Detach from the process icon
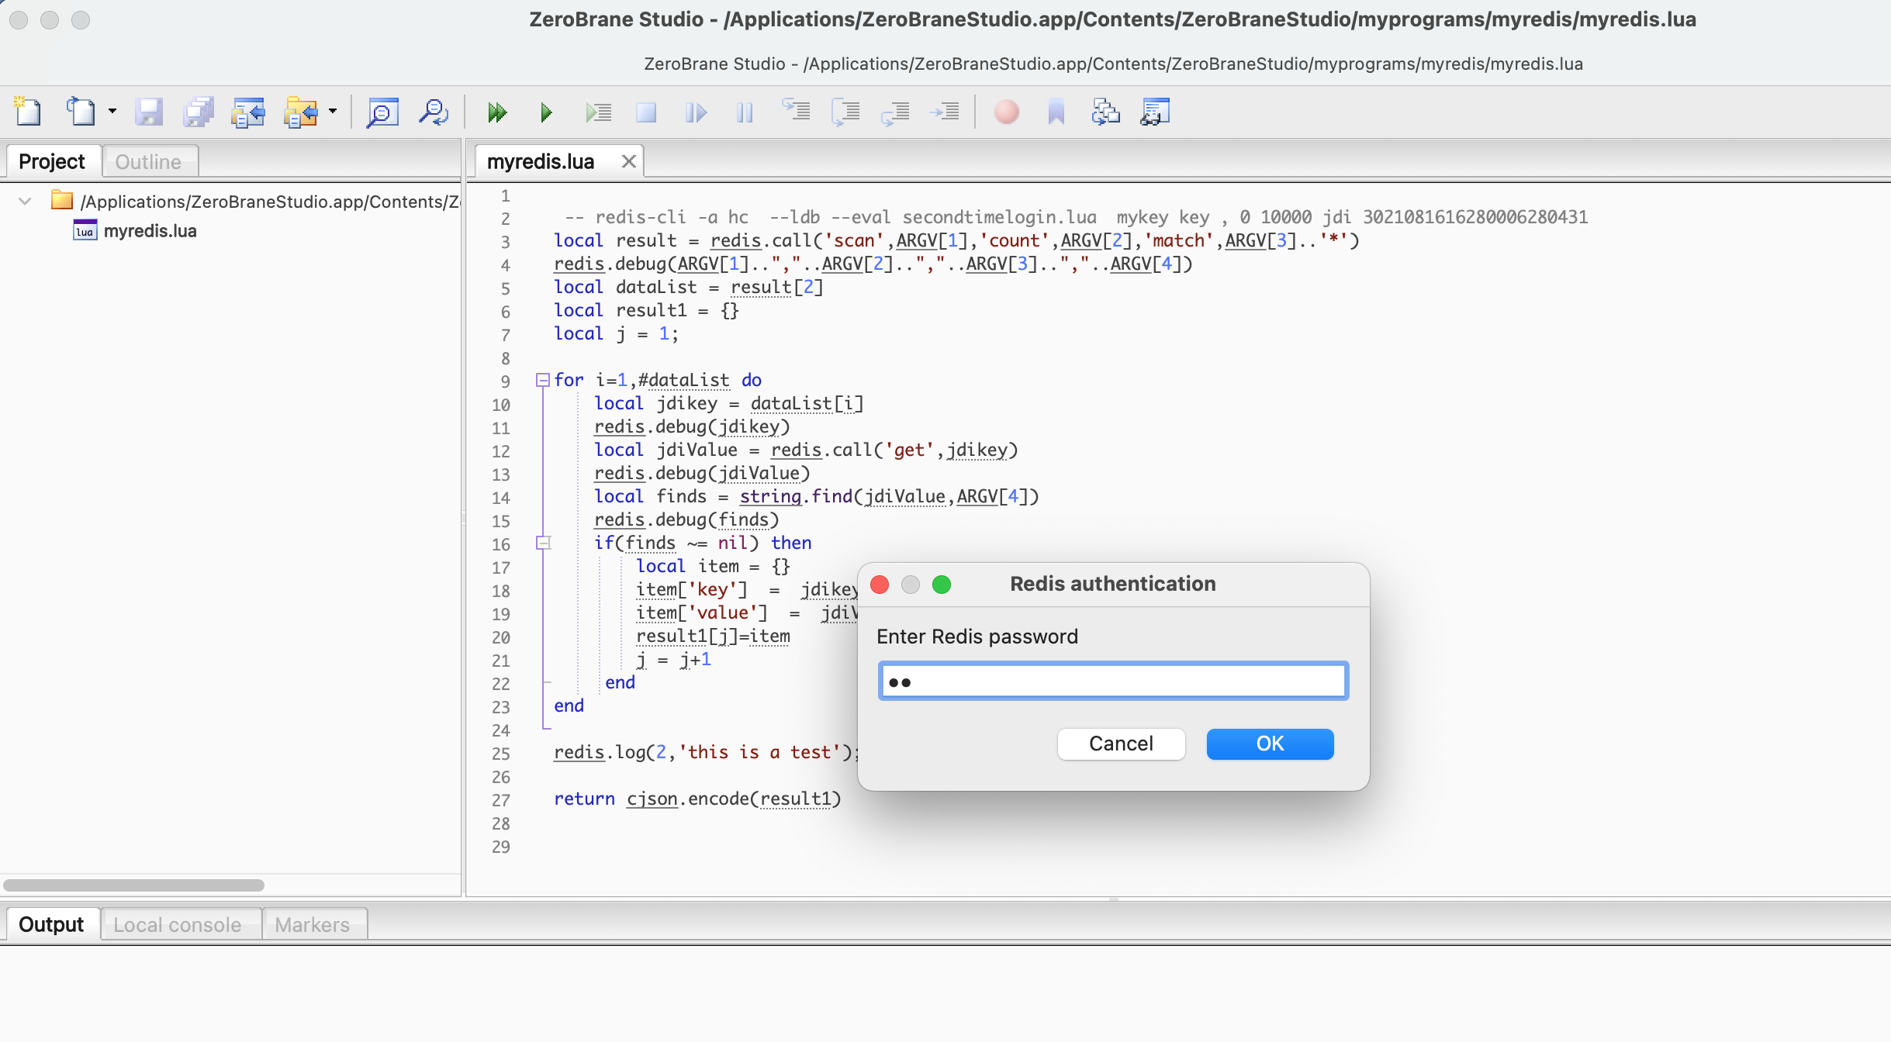The width and height of the screenshot is (1891, 1042). (x=696, y=112)
